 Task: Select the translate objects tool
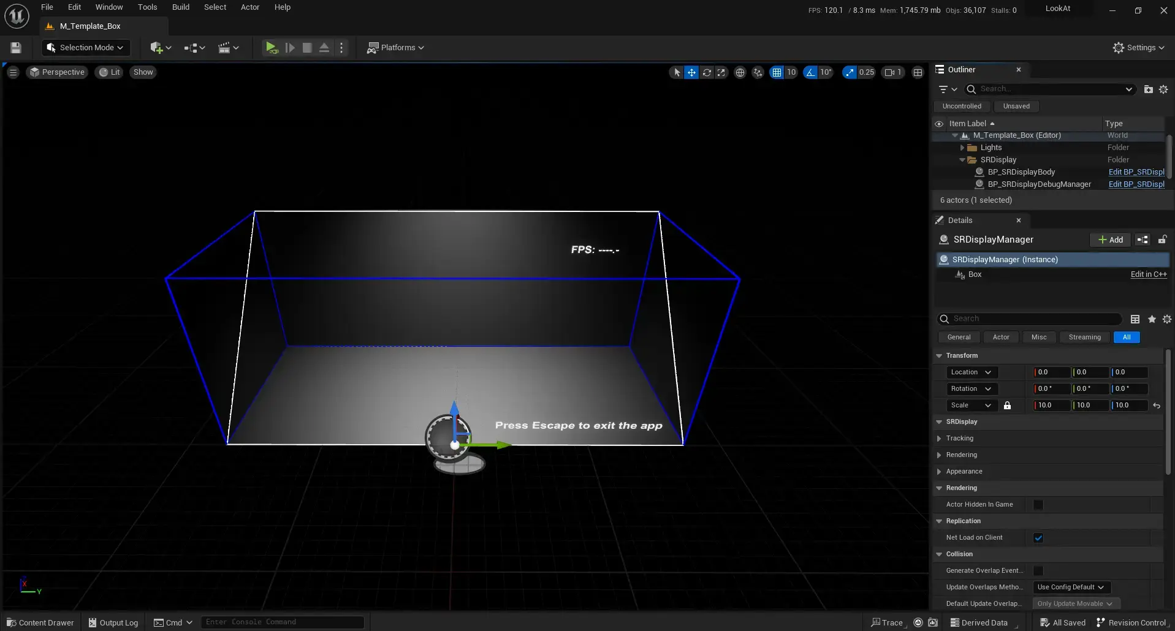point(691,72)
